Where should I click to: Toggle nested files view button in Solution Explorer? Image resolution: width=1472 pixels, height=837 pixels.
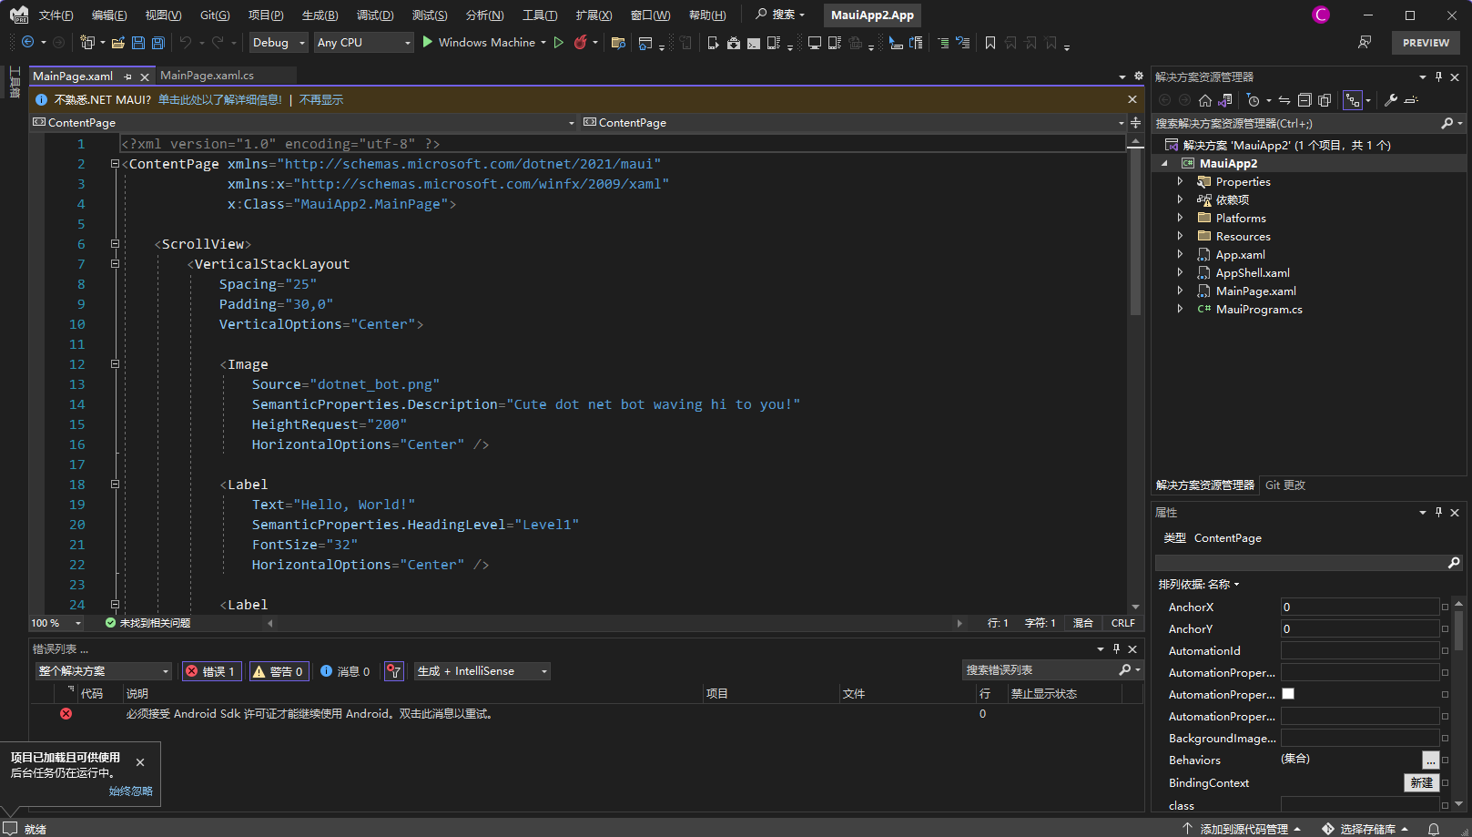pos(1353,100)
